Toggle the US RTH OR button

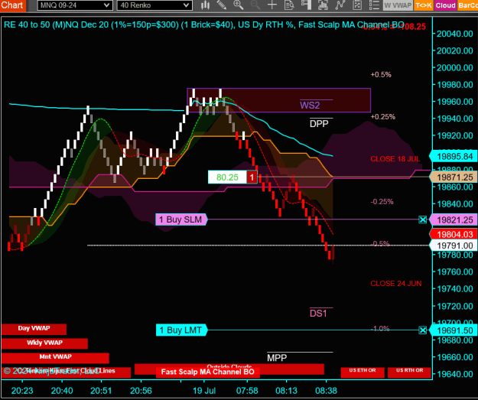pos(409,372)
